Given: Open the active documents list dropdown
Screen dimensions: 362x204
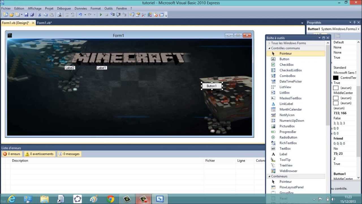Looking at the screenshot, I should [x=302, y=23].
